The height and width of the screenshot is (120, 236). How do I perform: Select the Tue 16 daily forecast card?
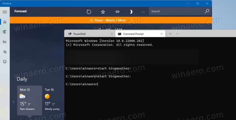point(52,100)
